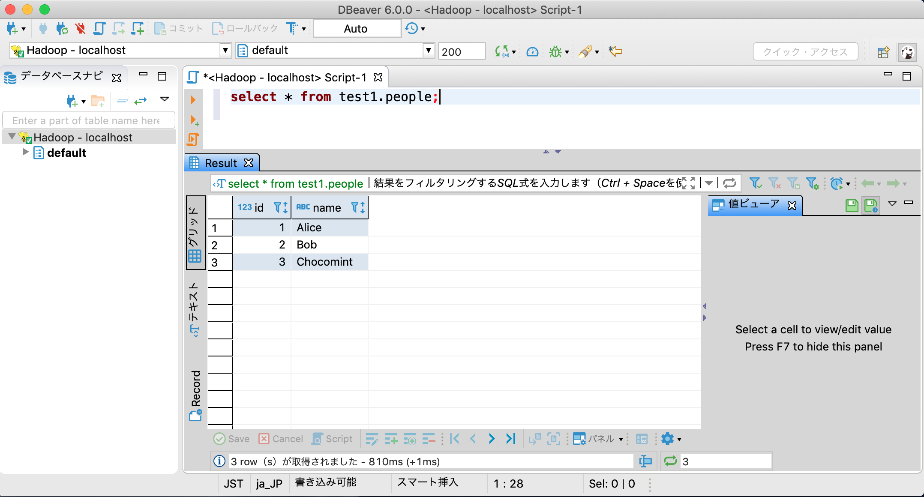
Task: Click the refresh filter arrows icon
Action: coord(729,183)
